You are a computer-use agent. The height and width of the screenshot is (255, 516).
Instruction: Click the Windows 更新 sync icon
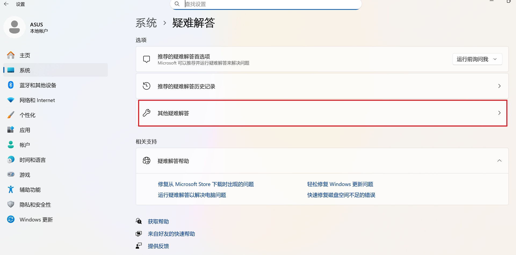coord(11,219)
